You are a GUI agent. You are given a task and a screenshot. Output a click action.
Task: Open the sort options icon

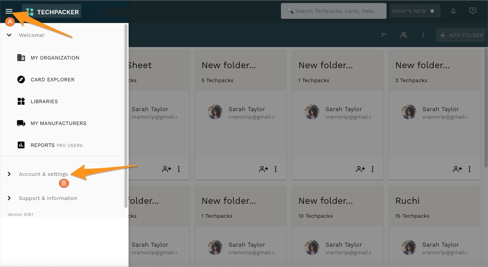coord(383,35)
